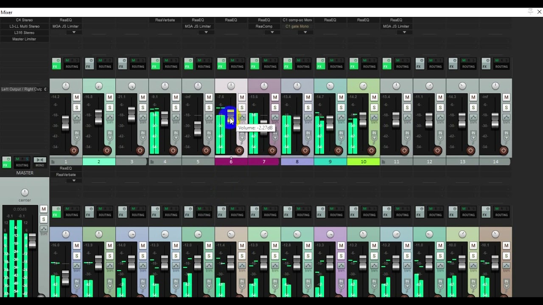
Task: Open the ReaComp plugin on track 7
Action: tap(264, 26)
